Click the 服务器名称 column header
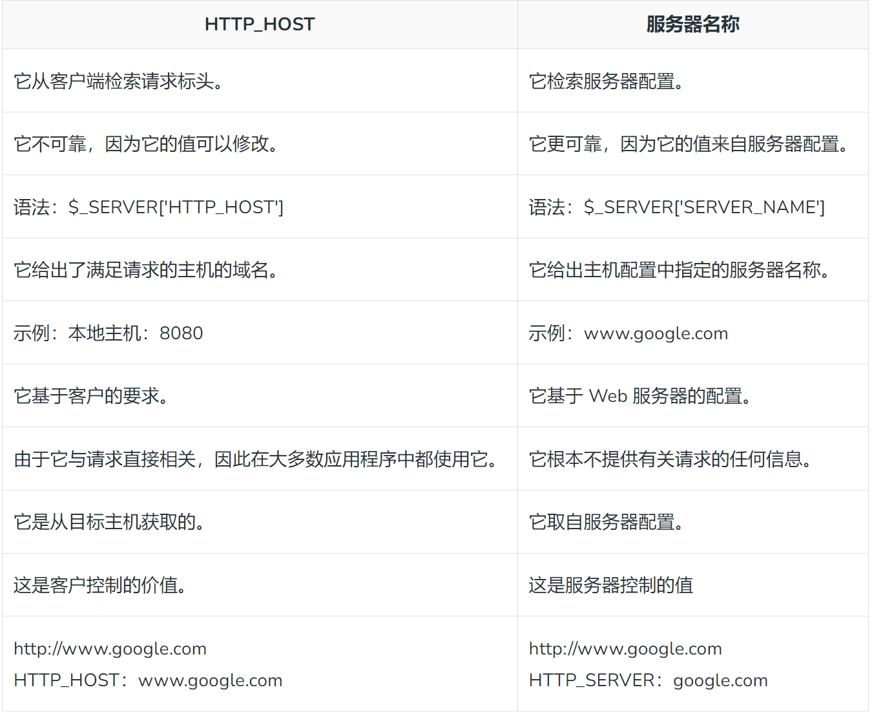The image size is (872, 714). (692, 25)
